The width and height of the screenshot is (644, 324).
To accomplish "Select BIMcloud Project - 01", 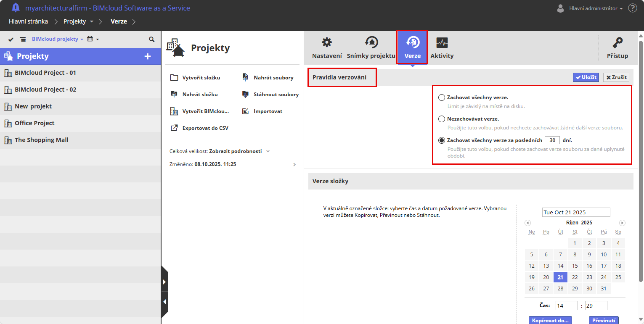I will [80, 73].
